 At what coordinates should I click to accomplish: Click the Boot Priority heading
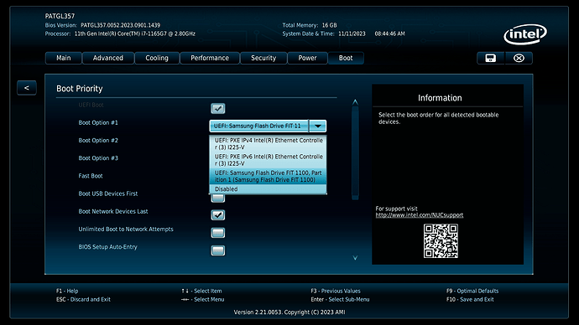tap(80, 89)
